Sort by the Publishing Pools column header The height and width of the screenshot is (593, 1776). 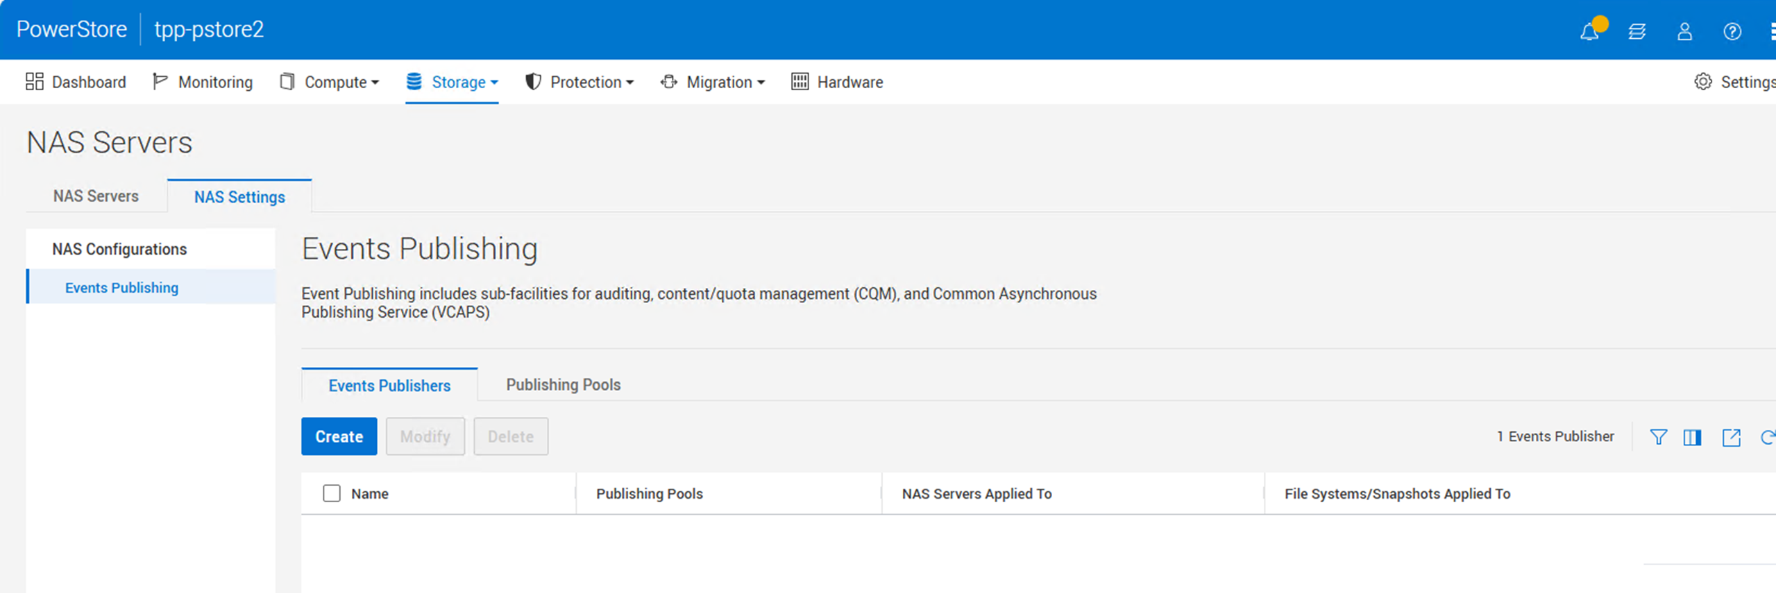click(649, 494)
